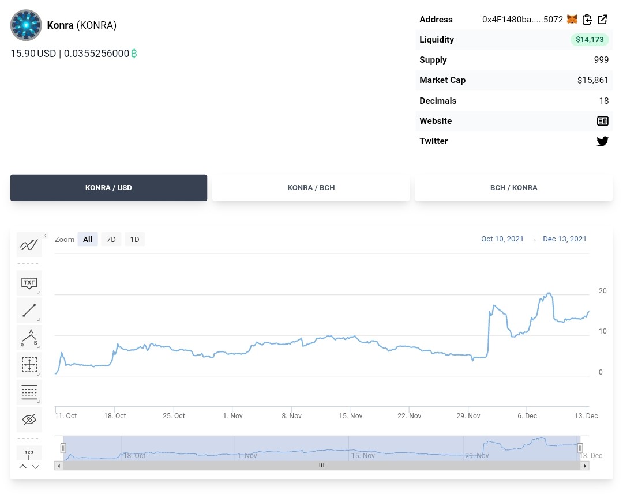Show the next toolbar items using the down chevron
Screen dimensions: 623x499
[x=35, y=467]
